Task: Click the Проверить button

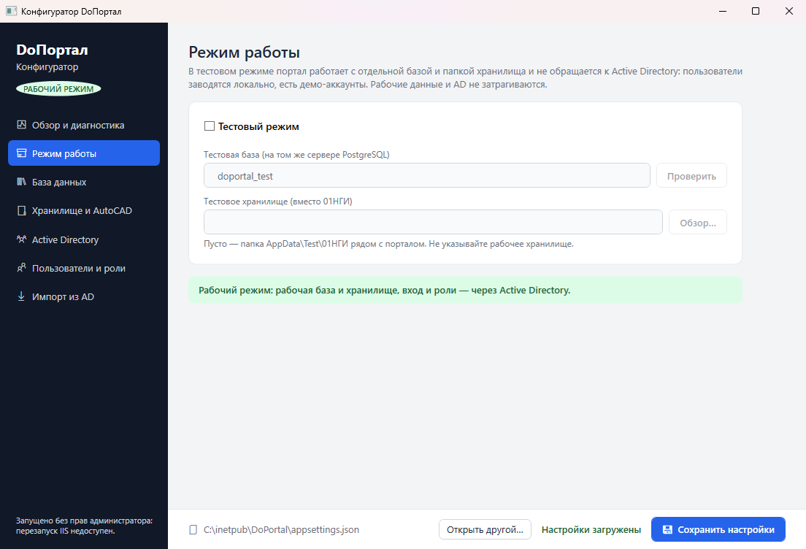Action: tap(691, 176)
